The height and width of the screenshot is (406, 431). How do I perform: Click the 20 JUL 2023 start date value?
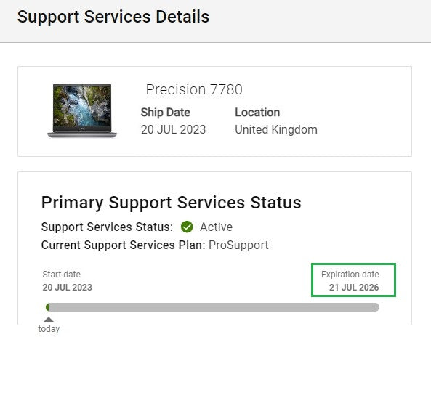coord(68,288)
